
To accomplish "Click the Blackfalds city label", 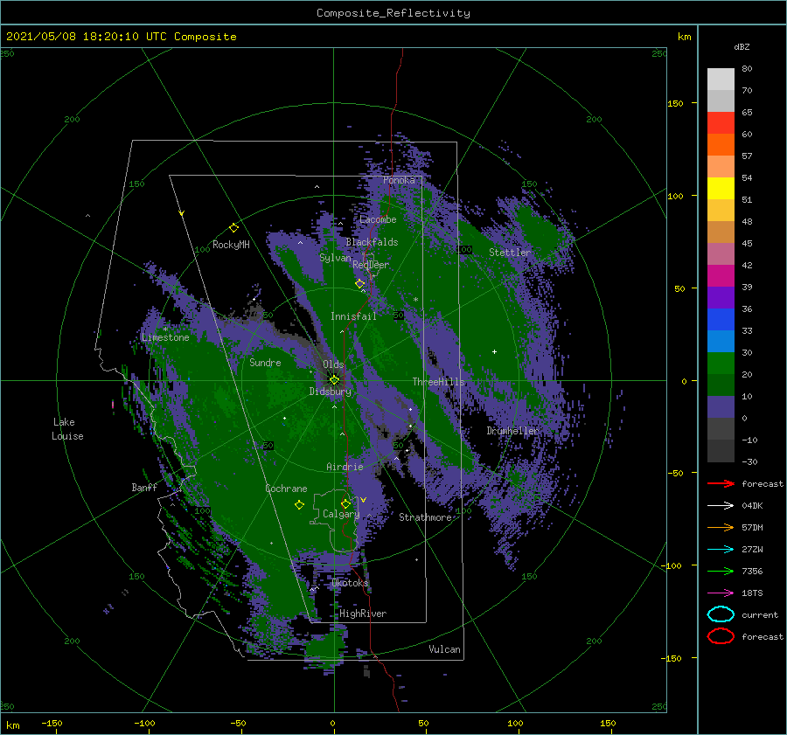I will [x=372, y=242].
